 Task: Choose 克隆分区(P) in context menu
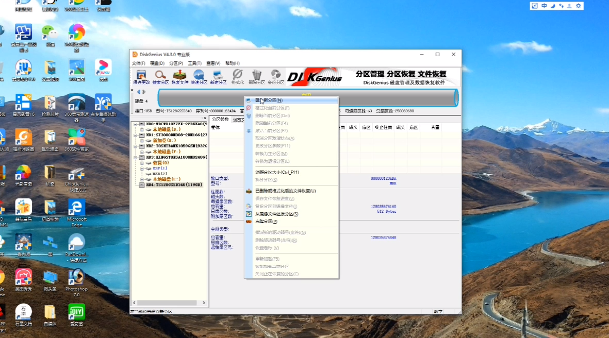click(291, 222)
